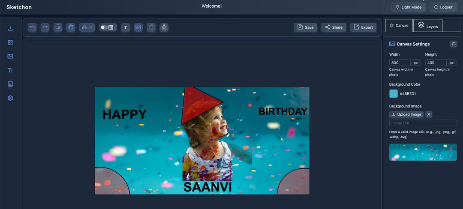463x209 pixels.
Task: Toggle the canvas grid switch
Action: tap(108, 27)
